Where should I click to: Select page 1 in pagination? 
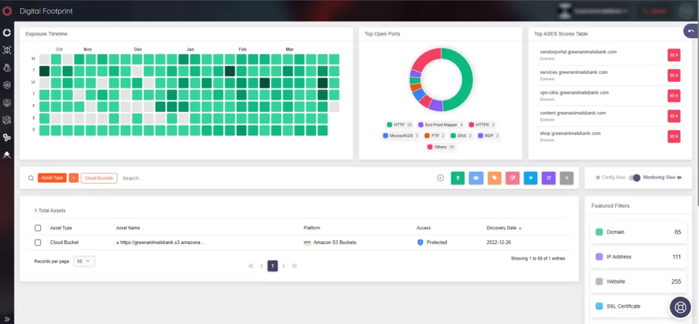pos(272,266)
